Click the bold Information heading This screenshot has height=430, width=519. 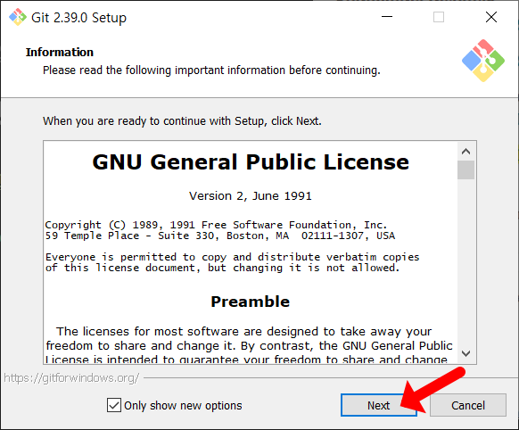click(x=60, y=53)
